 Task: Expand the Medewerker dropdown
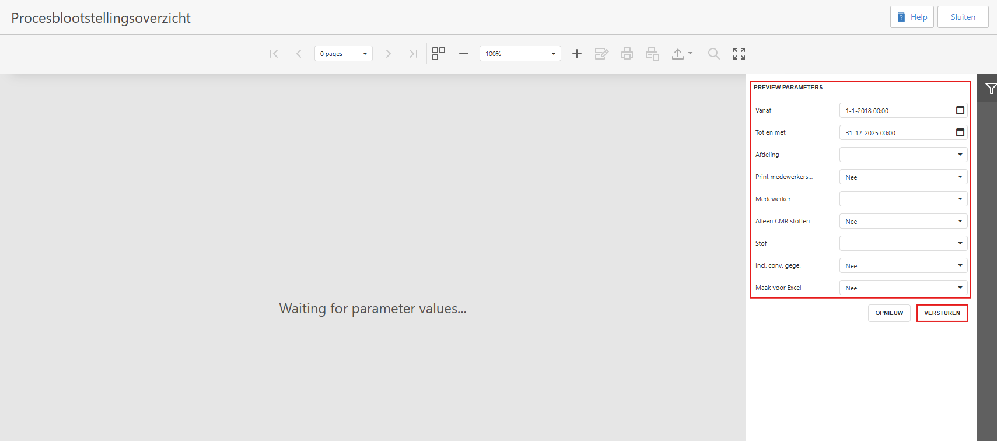960,199
